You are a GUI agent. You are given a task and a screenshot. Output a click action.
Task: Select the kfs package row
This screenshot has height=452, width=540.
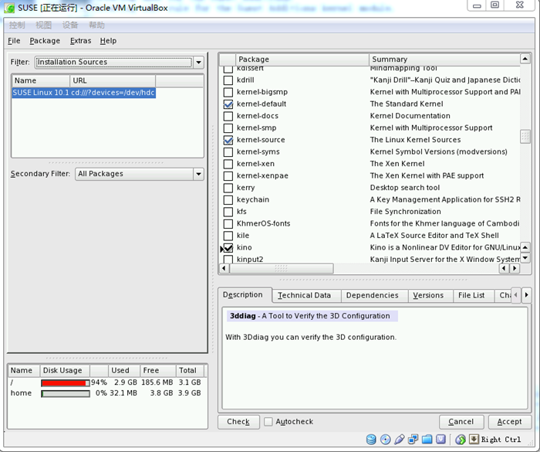click(x=370, y=212)
